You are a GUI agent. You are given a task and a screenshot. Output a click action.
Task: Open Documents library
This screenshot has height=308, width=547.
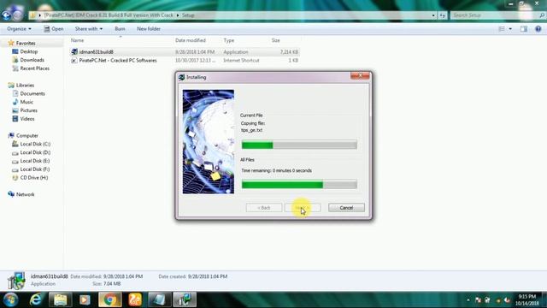pyautogui.click(x=32, y=93)
